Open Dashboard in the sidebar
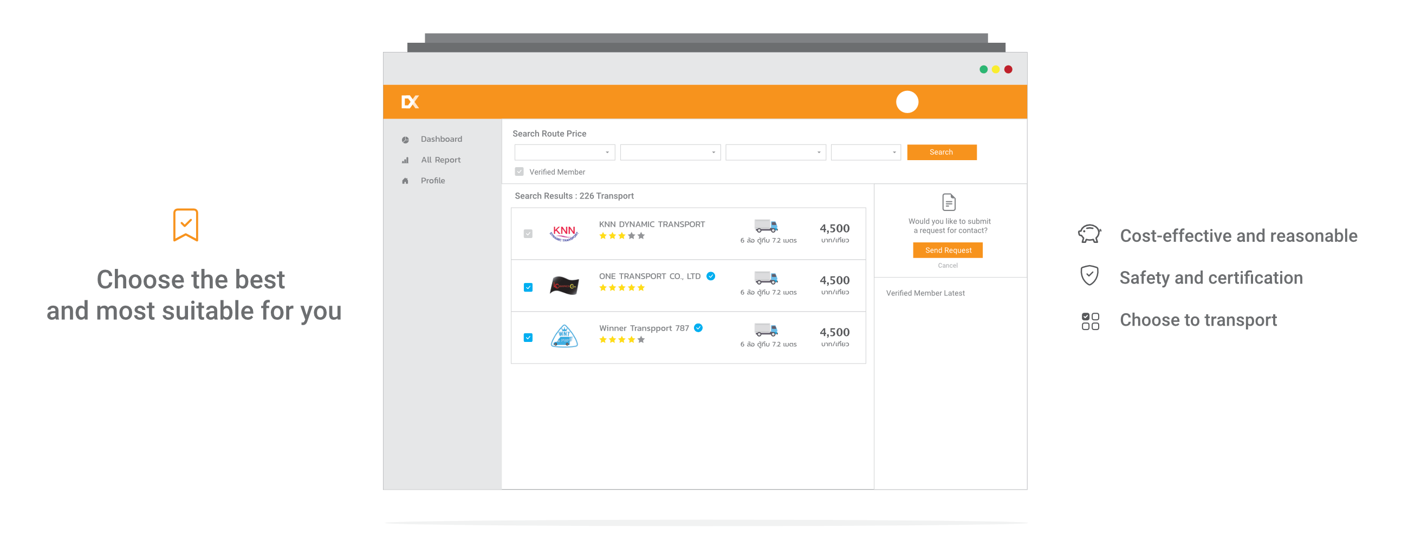 [440, 139]
